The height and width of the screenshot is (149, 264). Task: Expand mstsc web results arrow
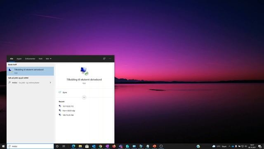(x=50, y=83)
